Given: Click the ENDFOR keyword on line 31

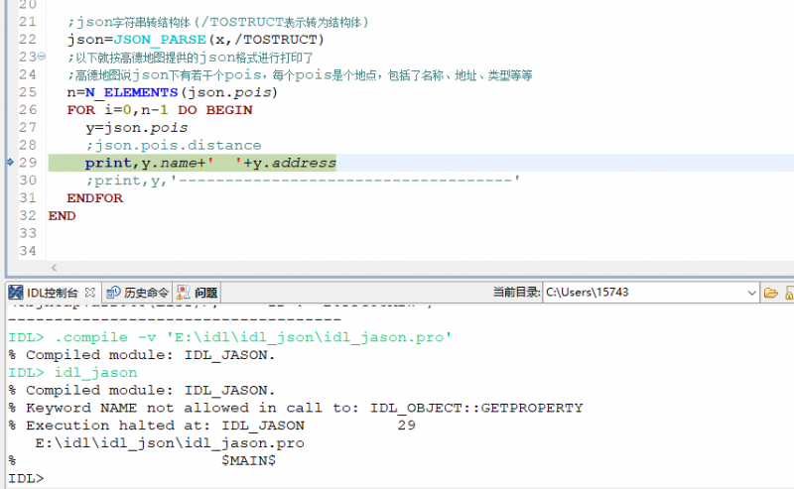Looking at the screenshot, I should tap(95, 198).
